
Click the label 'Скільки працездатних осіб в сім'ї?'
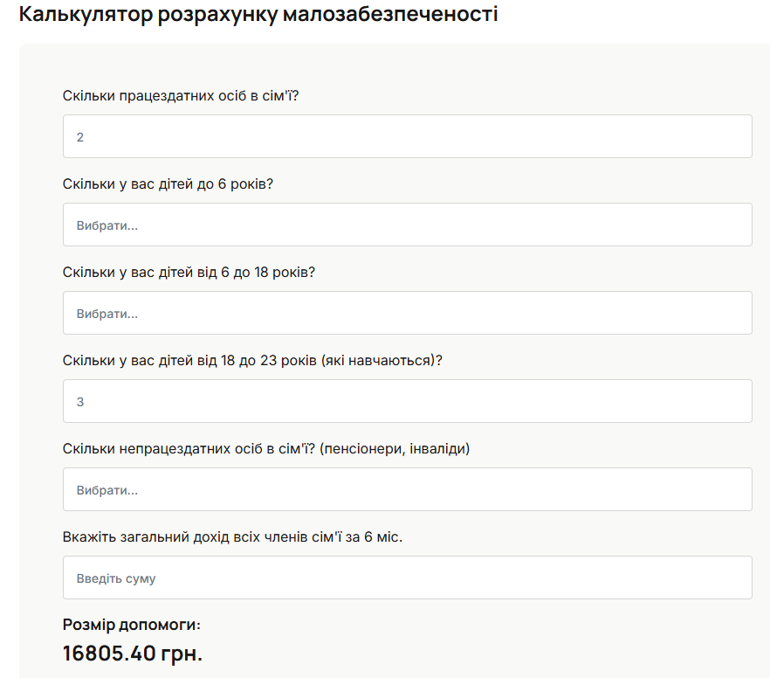click(x=181, y=95)
